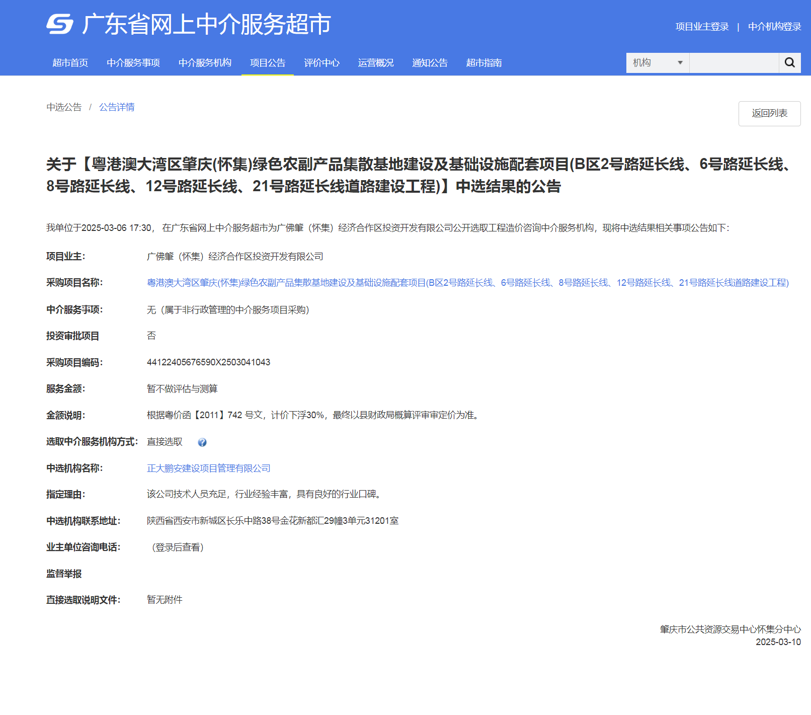
Task: Go to 中介服务事项 menu item
Action: point(133,63)
